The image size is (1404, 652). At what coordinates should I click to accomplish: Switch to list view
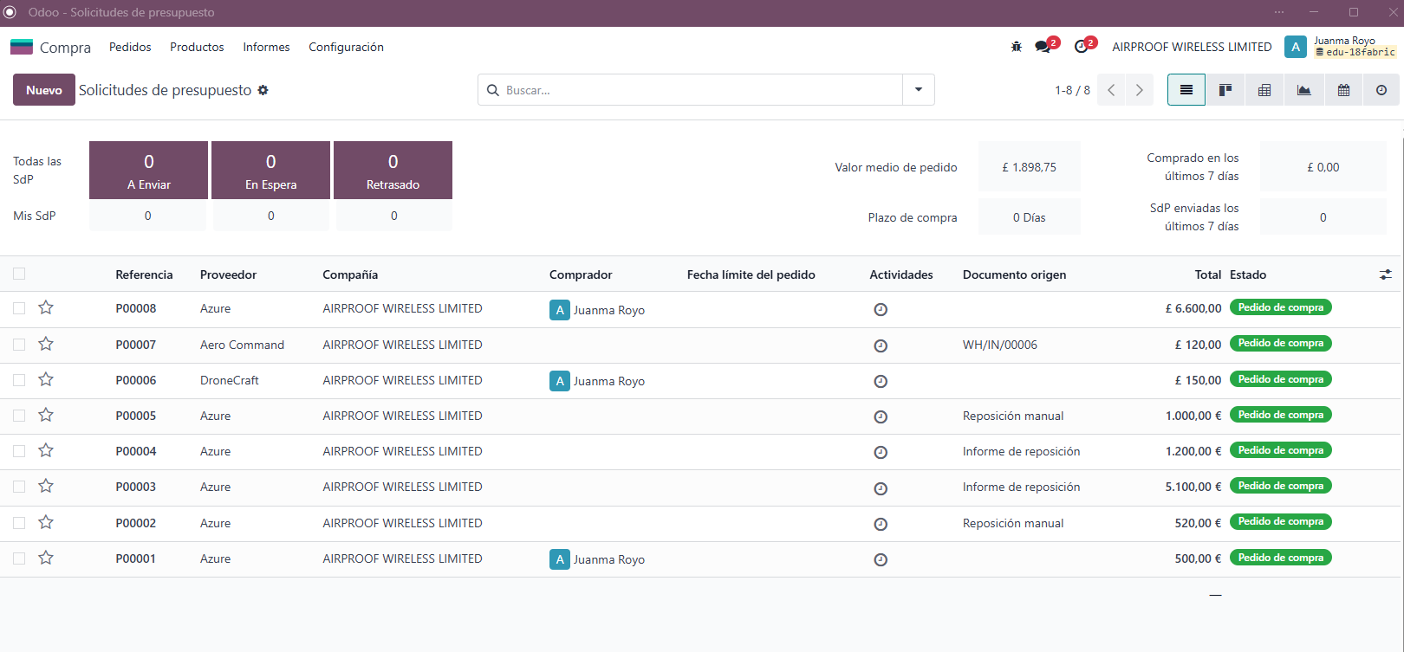tap(1186, 90)
